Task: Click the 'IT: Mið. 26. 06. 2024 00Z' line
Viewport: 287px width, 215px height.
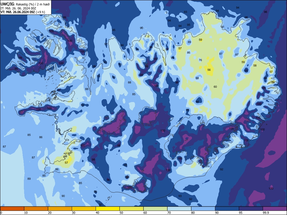Action: pyautogui.click(x=18, y=8)
